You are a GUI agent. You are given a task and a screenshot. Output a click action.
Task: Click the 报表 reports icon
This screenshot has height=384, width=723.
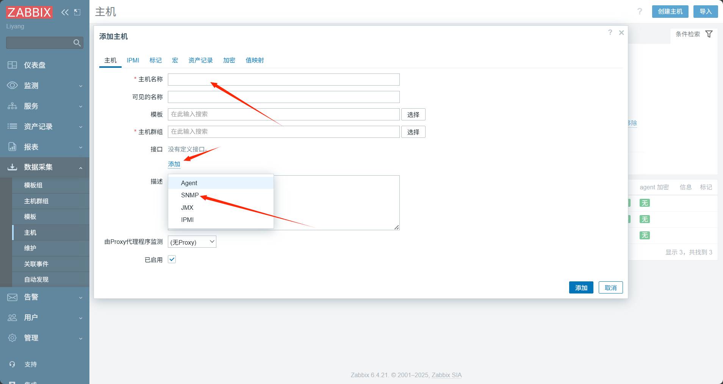12,147
